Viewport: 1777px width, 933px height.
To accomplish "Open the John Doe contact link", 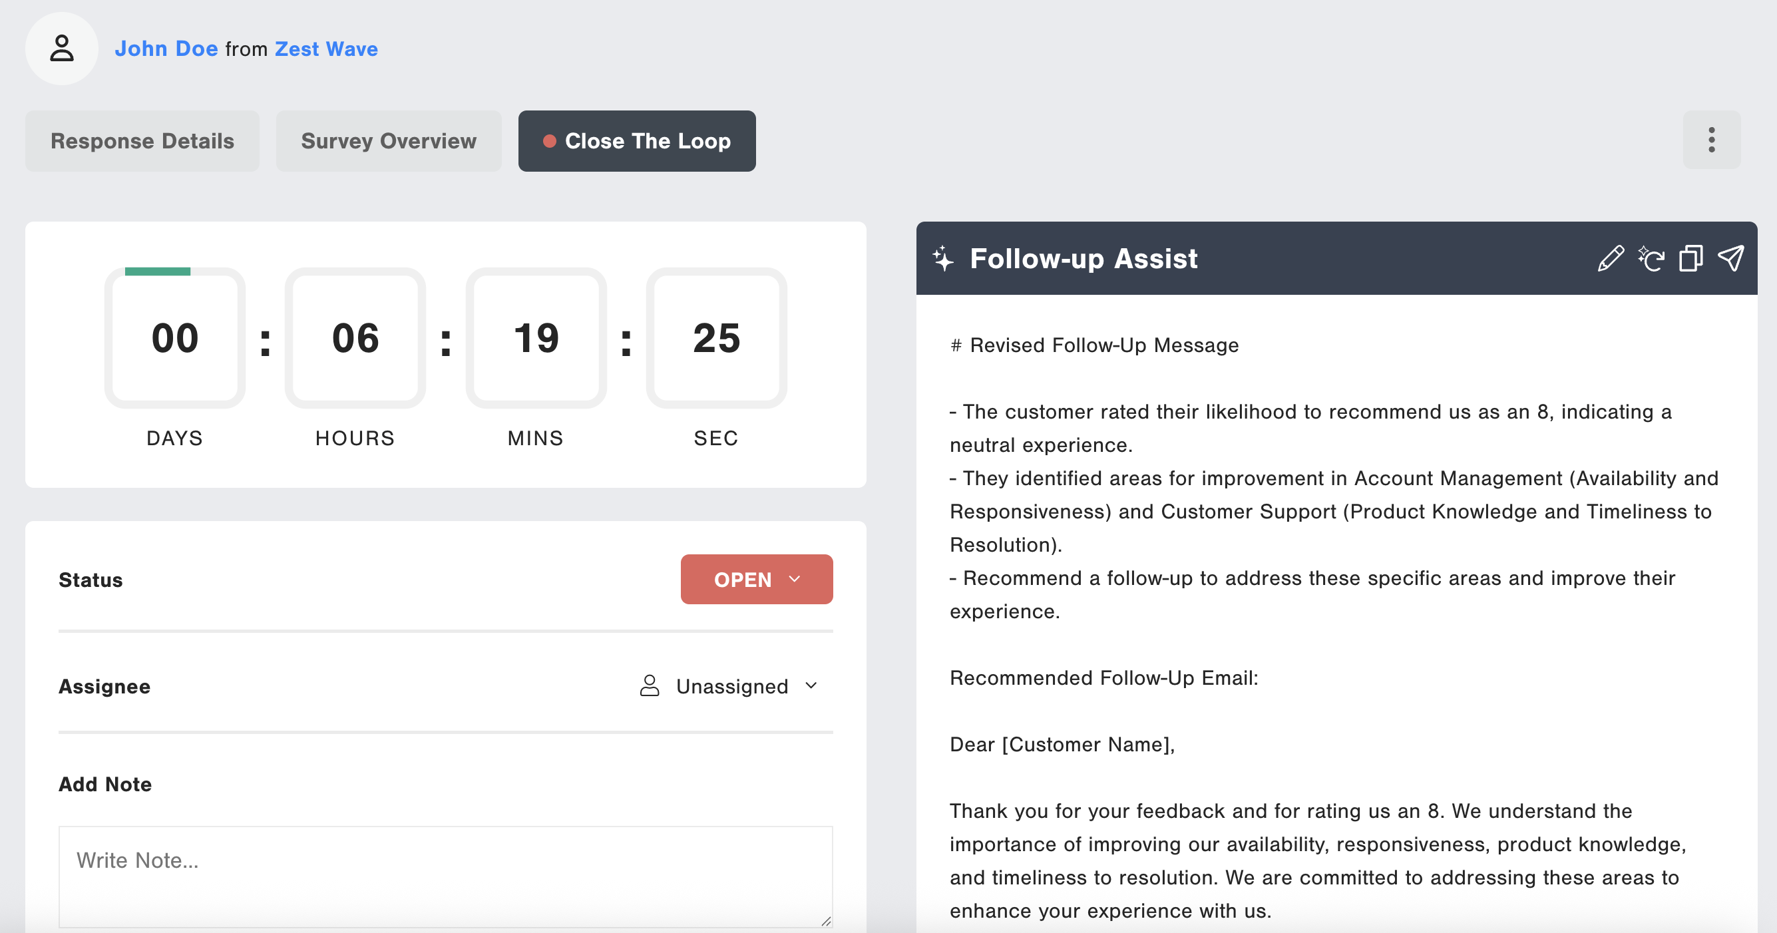I will coord(166,49).
